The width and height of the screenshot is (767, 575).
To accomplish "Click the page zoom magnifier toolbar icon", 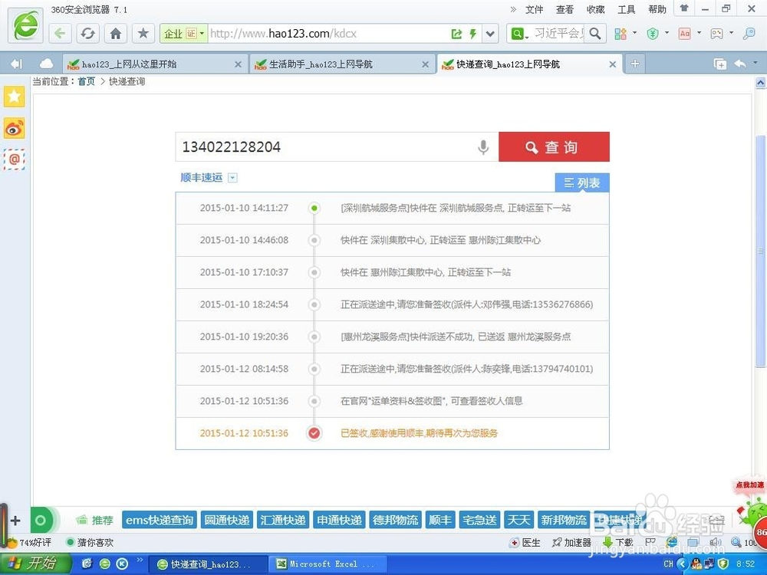I will [x=749, y=34].
